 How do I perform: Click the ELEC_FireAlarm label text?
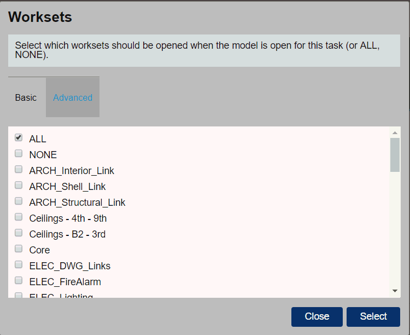65,282
